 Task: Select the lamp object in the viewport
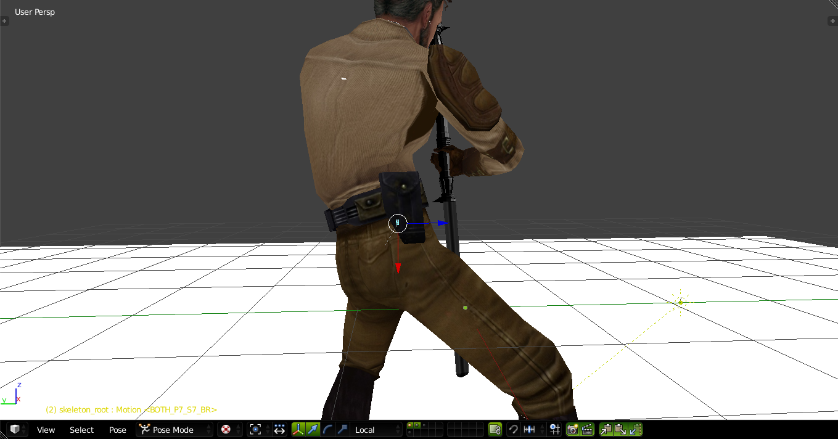681,302
